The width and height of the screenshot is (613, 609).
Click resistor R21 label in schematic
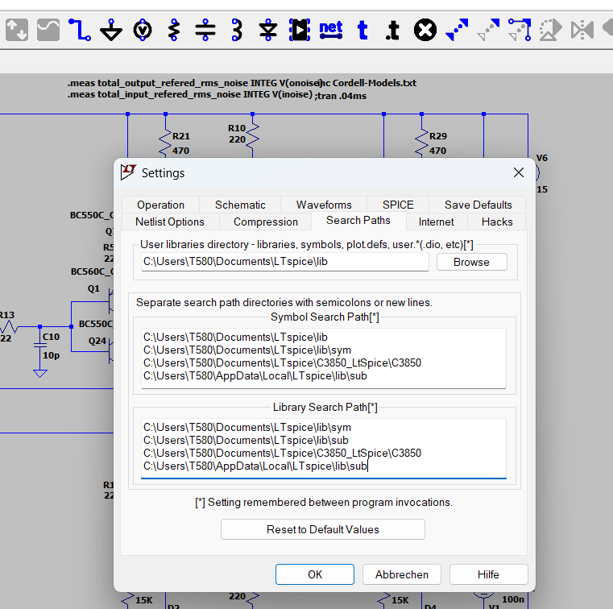point(181,136)
